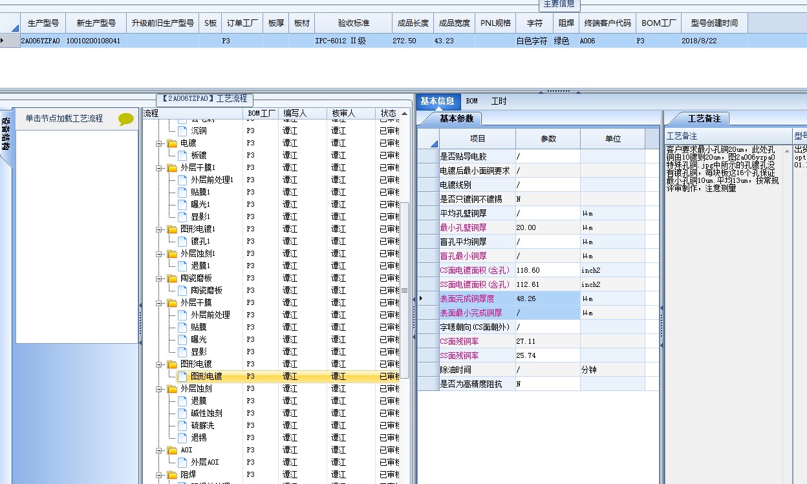Screen dimensions: 807x484
Task: Click the 是否为高精度阻抗 value N
Action: 548,384
